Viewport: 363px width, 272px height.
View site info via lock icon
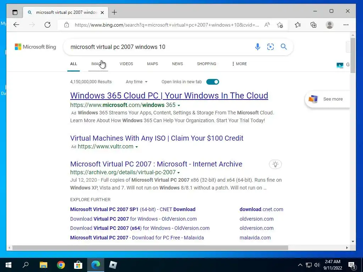click(67, 25)
